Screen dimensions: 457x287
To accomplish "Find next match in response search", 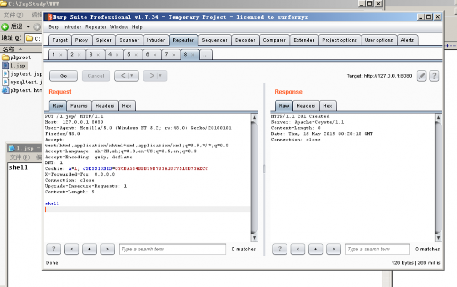I will point(334,249).
